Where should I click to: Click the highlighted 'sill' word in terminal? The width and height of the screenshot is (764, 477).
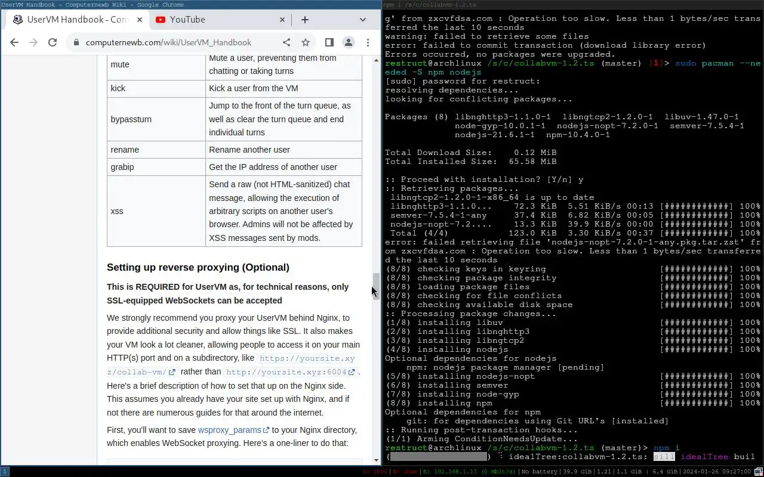tap(664, 457)
